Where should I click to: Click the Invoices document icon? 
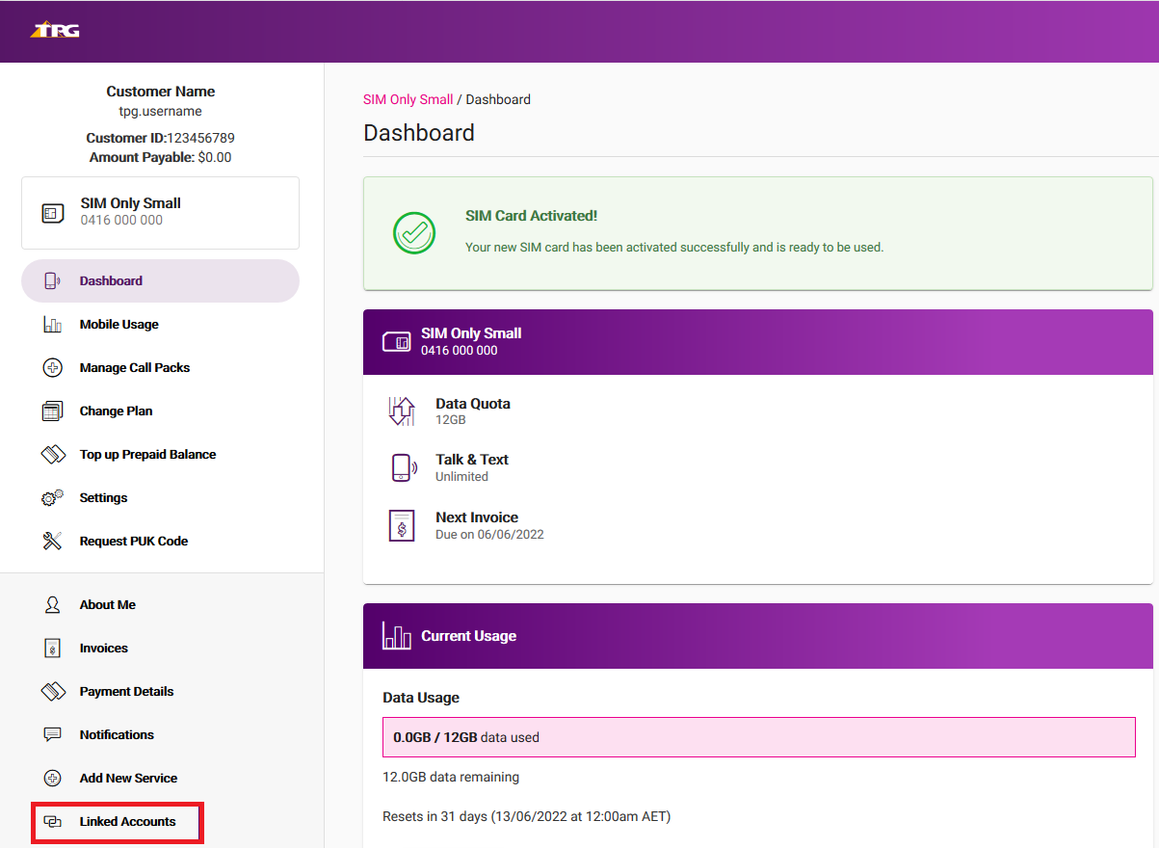tap(54, 648)
